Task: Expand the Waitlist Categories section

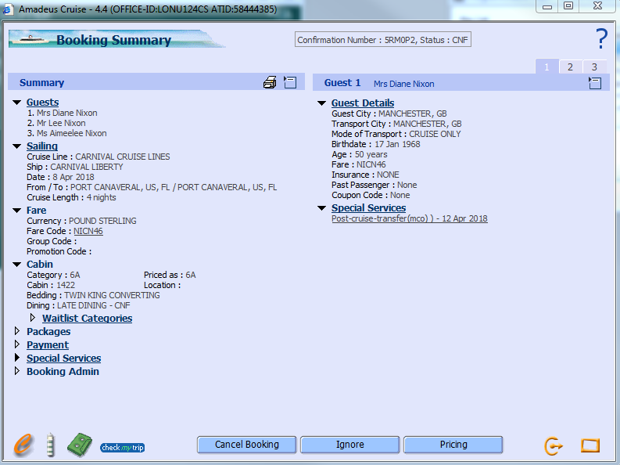Action: (x=33, y=318)
